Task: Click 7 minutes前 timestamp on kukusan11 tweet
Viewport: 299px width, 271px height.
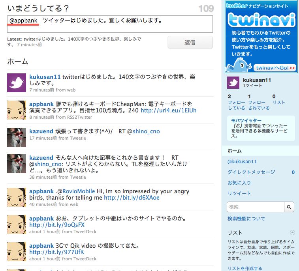Action: (41, 90)
